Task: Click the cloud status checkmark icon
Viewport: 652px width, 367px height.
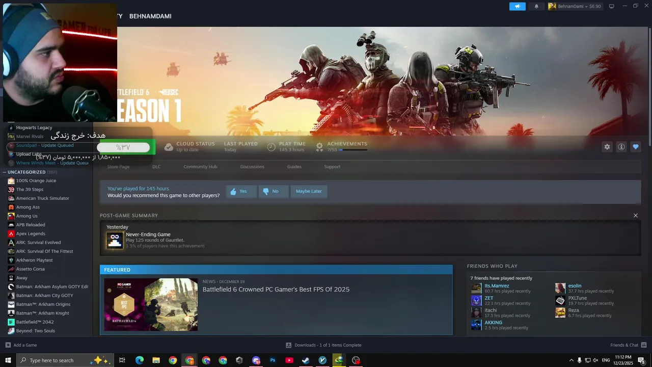Action: point(169,147)
